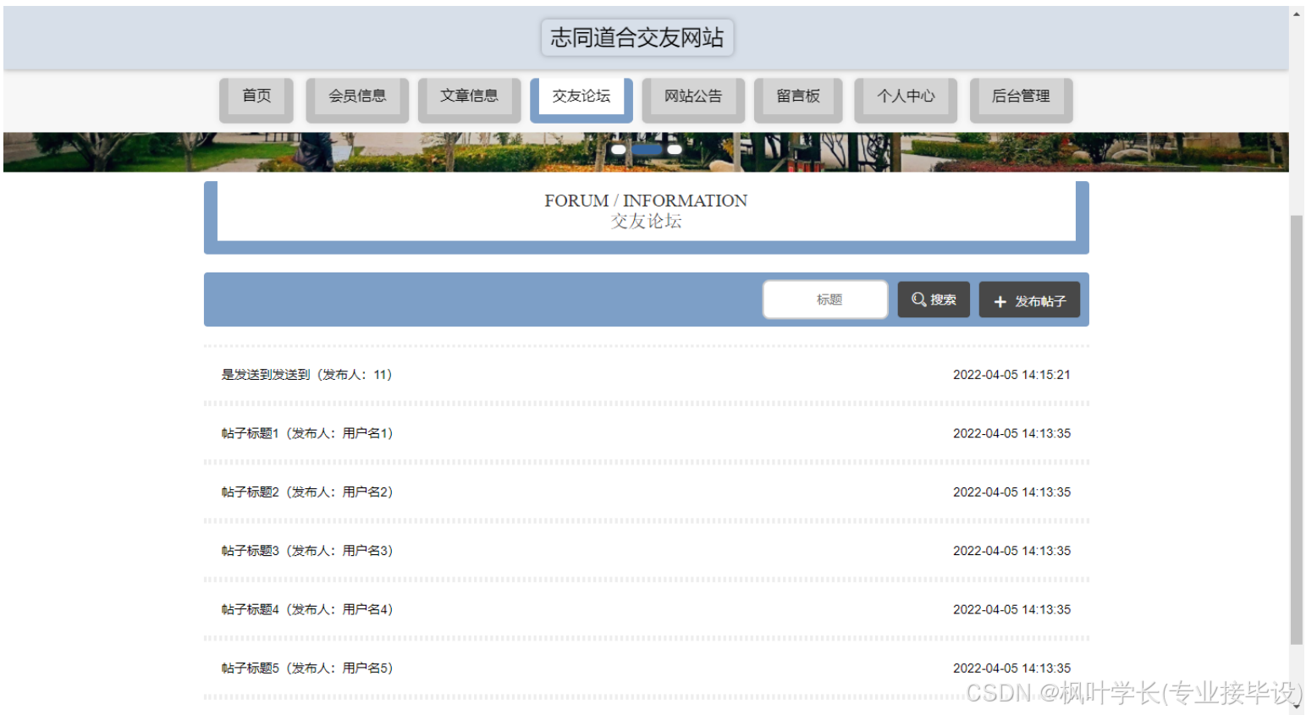Open post 帖子标题4 by 用户名4

(x=306, y=609)
